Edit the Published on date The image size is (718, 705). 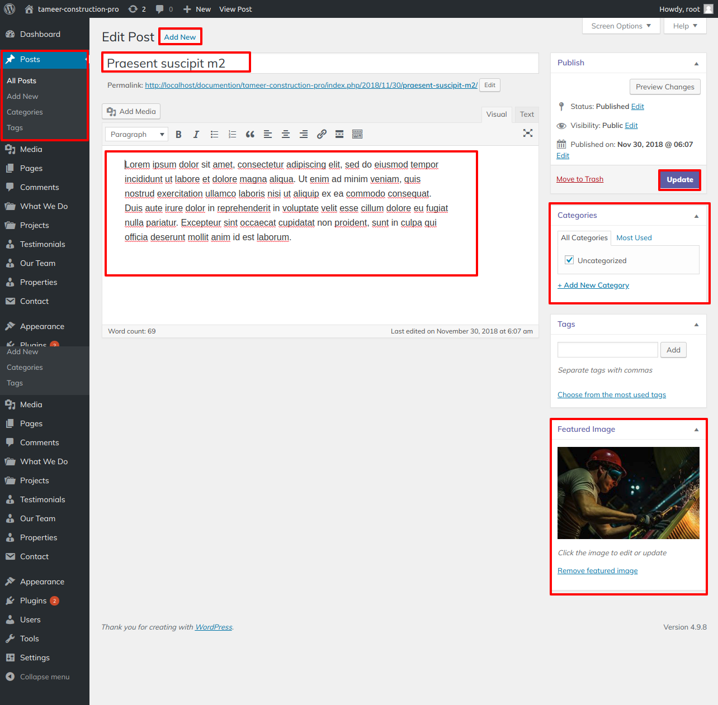[x=563, y=156]
